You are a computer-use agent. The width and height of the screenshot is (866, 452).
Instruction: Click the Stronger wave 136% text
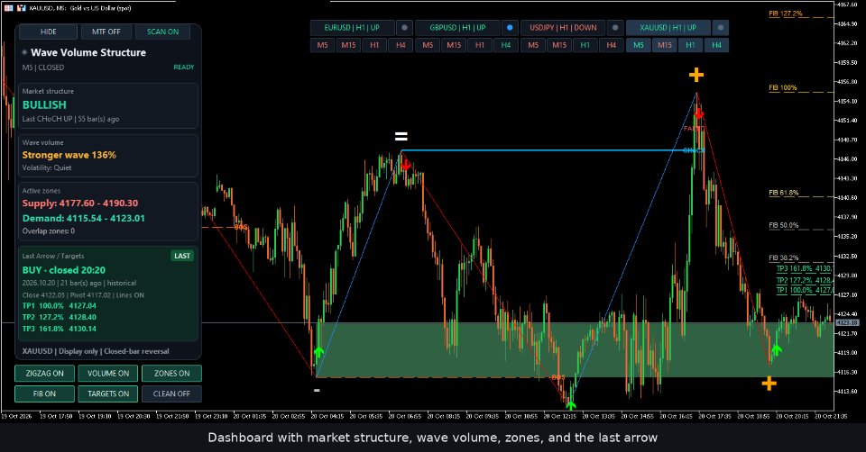coord(69,155)
